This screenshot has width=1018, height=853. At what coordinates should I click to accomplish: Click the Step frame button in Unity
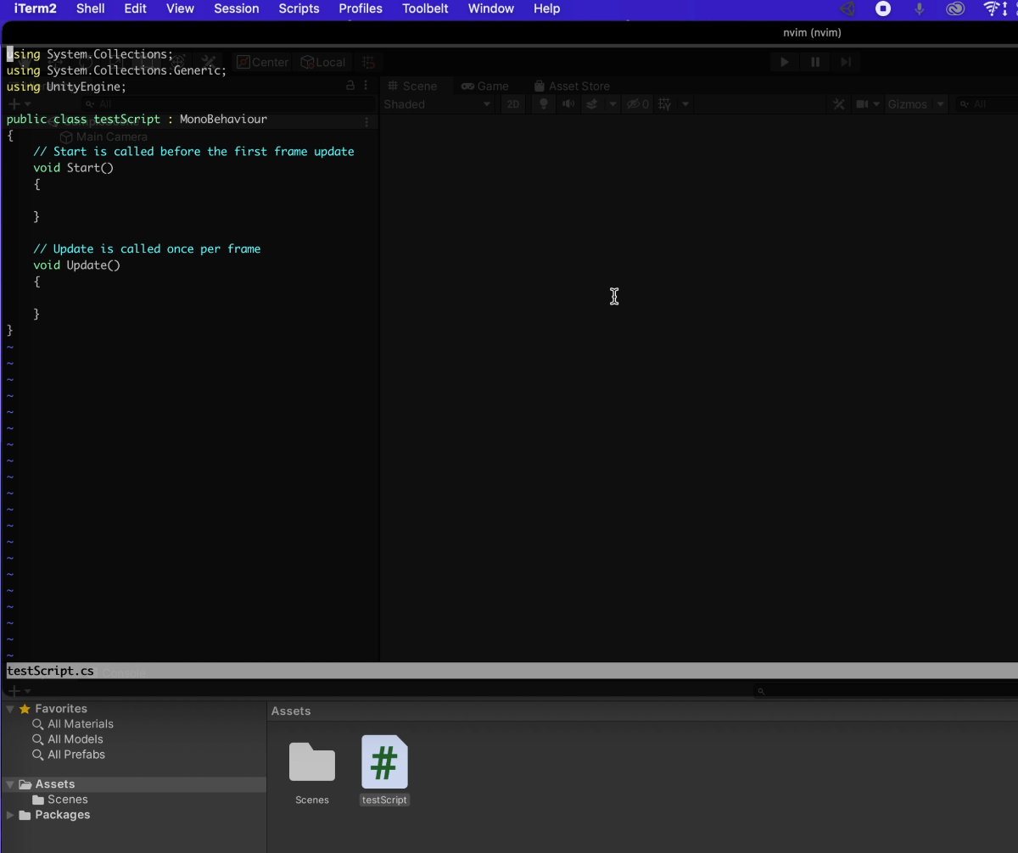pyautogui.click(x=846, y=62)
